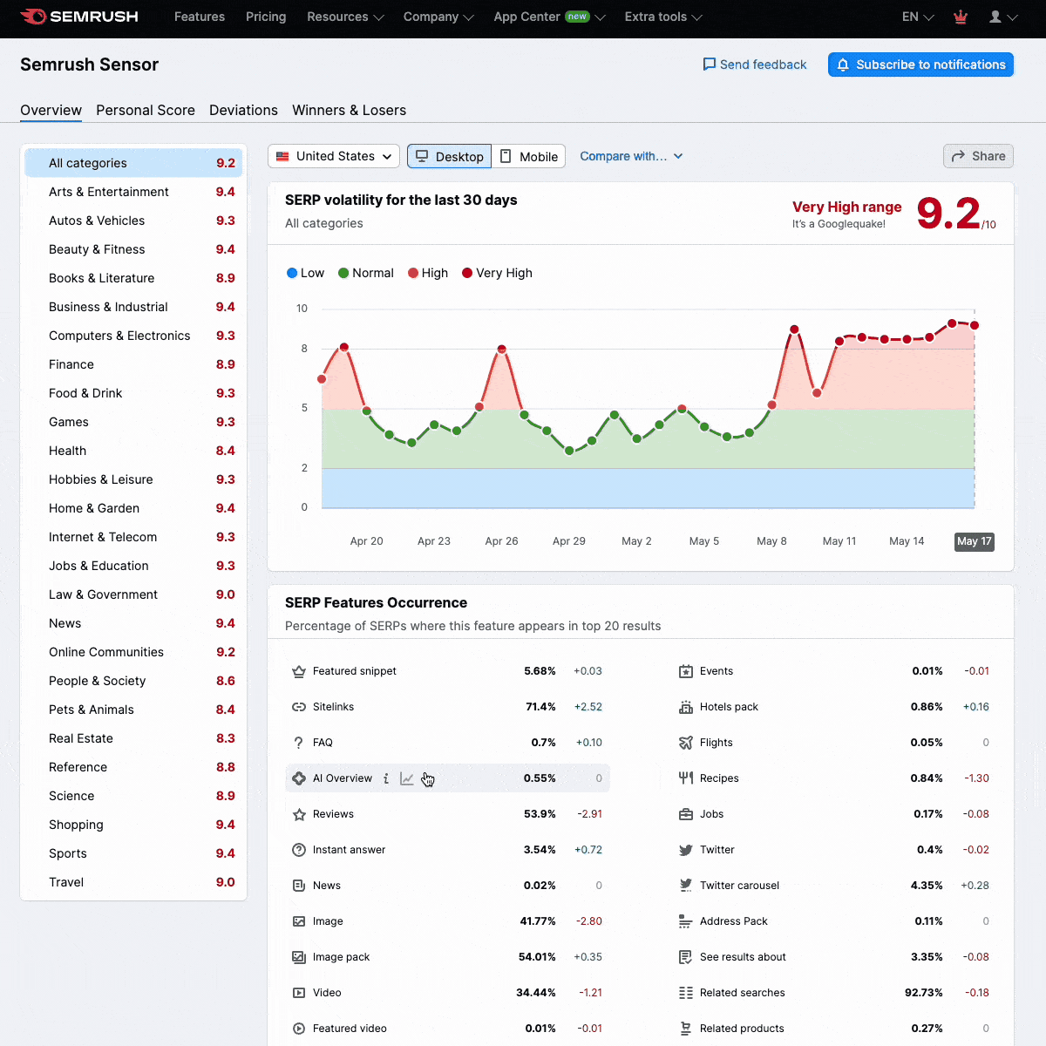Click the Related searches icon
1046x1046 pixels.
[x=686, y=993]
